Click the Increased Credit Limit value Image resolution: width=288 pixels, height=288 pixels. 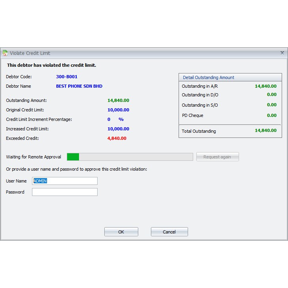[118, 129]
